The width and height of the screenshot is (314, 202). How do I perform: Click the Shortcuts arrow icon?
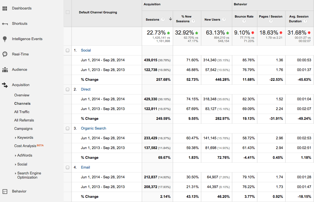pyautogui.click(x=5, y=24)
